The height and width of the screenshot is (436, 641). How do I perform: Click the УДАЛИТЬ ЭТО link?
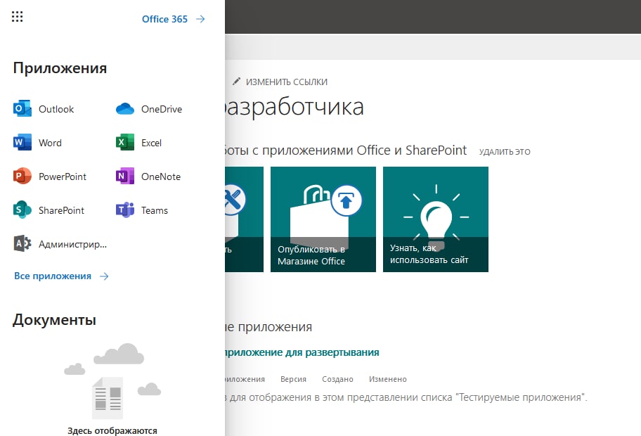[505, 152]
